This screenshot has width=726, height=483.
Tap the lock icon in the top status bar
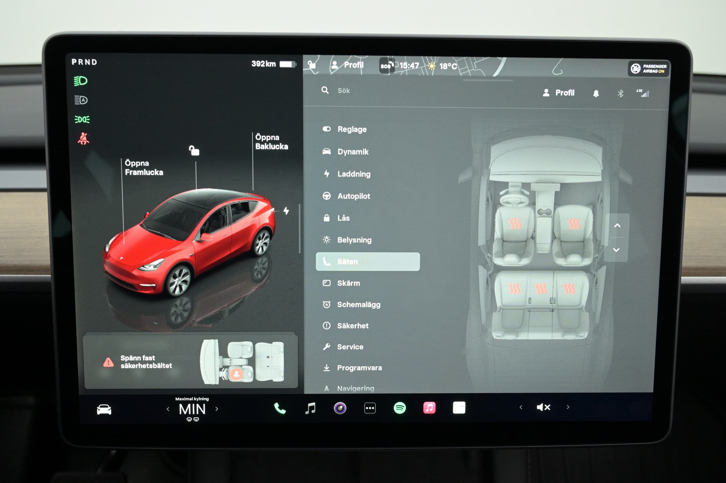[x=312, y=65]
